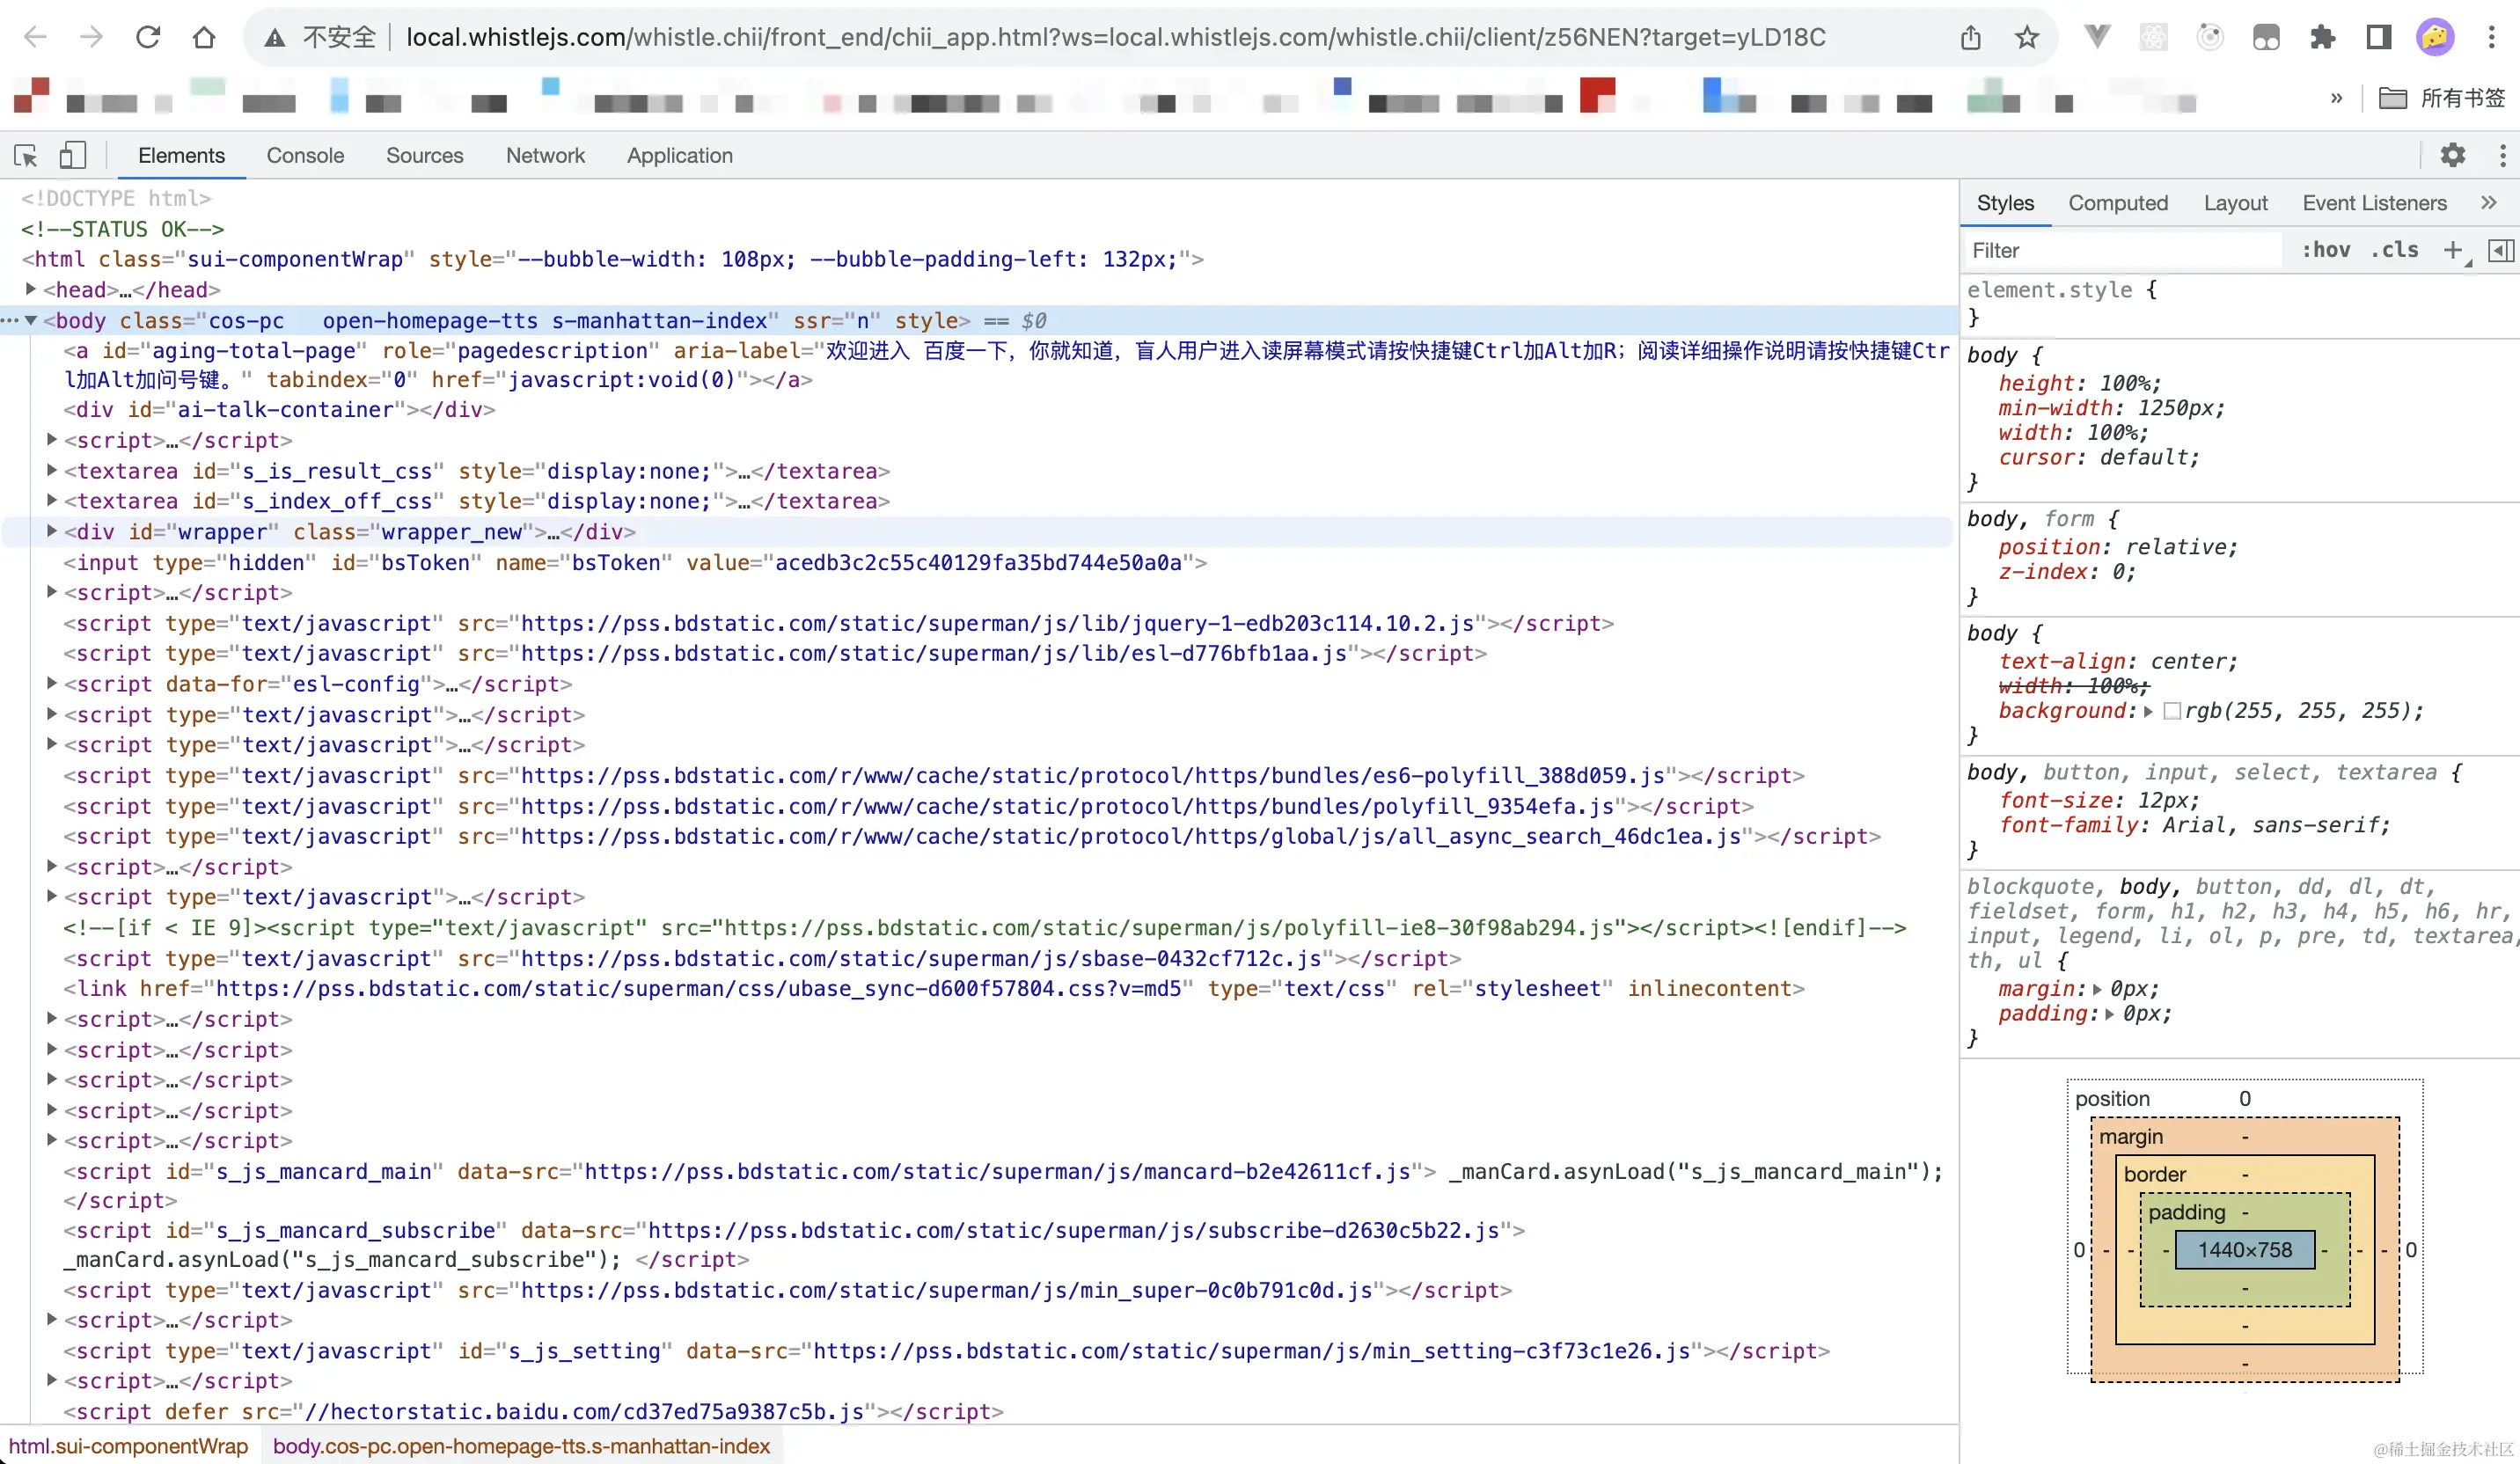Click the text-align center value
The image size is (2520, 1464).
tap(2188, 661)
